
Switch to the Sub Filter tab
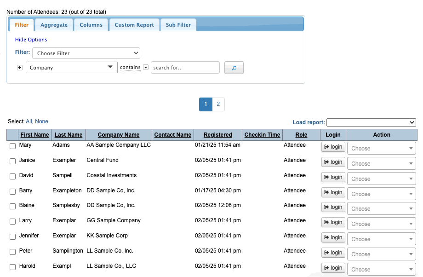pos(178,25)
